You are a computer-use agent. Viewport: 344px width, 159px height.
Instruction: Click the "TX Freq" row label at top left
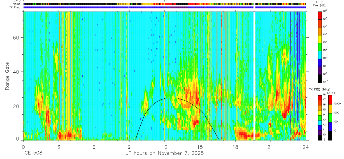tap(15, 7)
